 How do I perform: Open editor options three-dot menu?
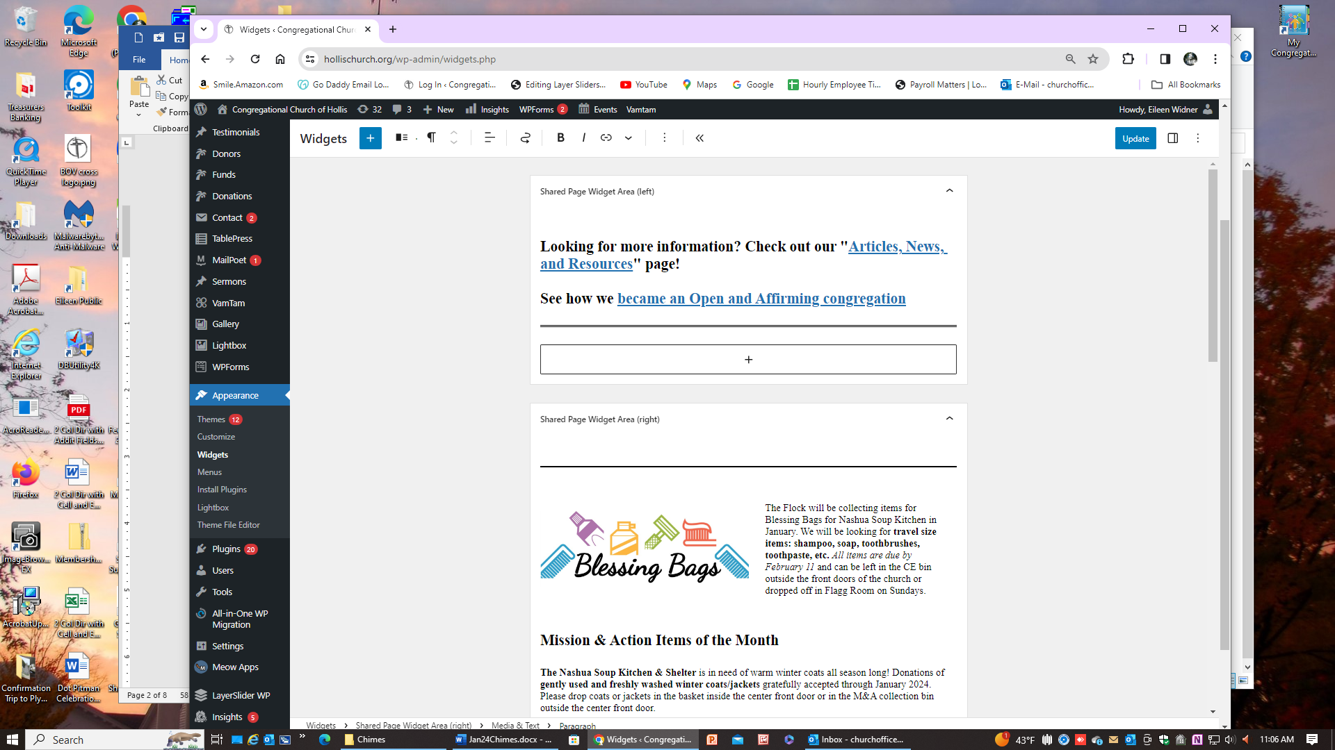[x=1197, y=138]
